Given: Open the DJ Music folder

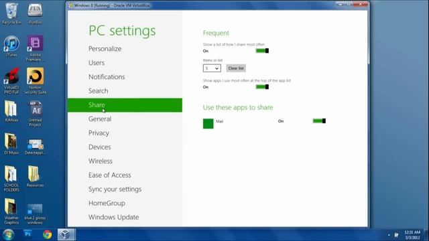Looking at the screenshot, I should 11,144.
